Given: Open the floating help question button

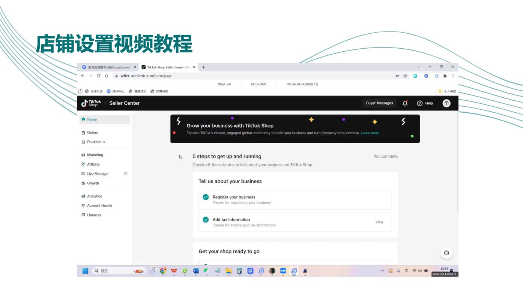Looking at the screenshot, I should pos(446,253).
